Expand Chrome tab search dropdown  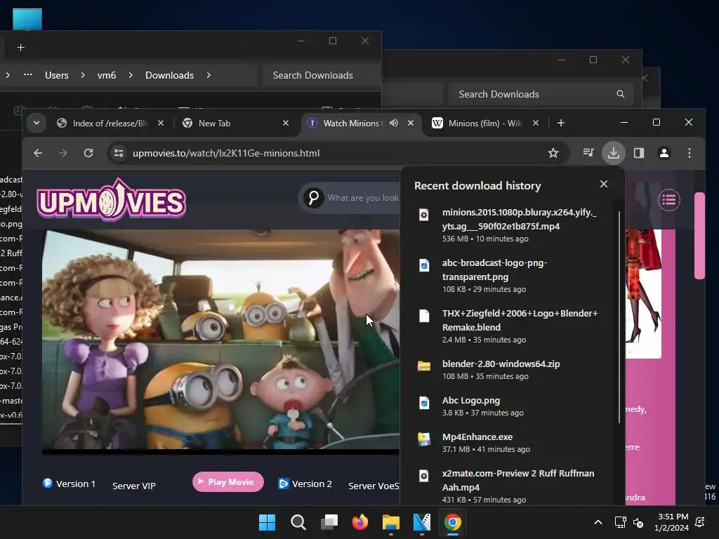click(37, 123)
